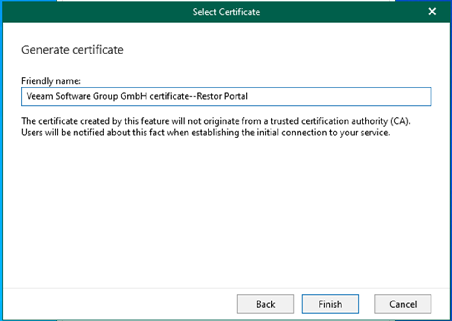Click the 'Generate certificate' heading
Screen dimensions: 452x321
coord(72,50)
